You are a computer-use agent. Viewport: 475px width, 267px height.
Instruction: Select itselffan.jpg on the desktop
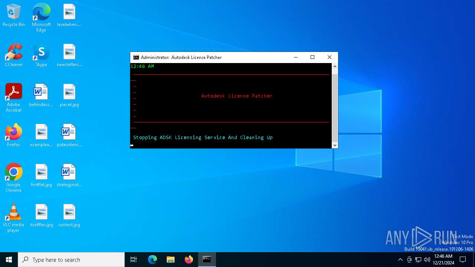[41, 216]
